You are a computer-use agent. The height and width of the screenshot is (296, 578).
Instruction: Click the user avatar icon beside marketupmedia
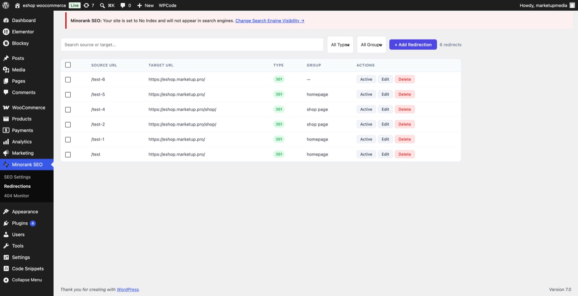(571, 5)
